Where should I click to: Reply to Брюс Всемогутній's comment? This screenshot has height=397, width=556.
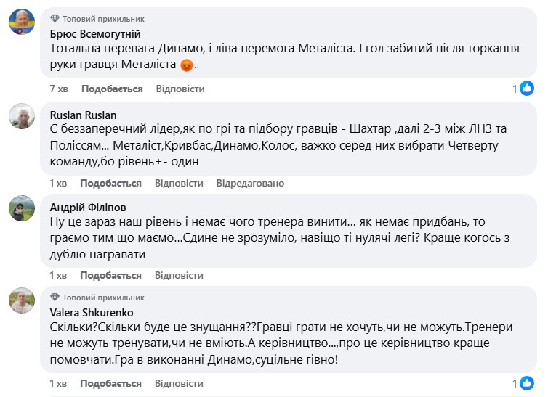coord(180,89)
